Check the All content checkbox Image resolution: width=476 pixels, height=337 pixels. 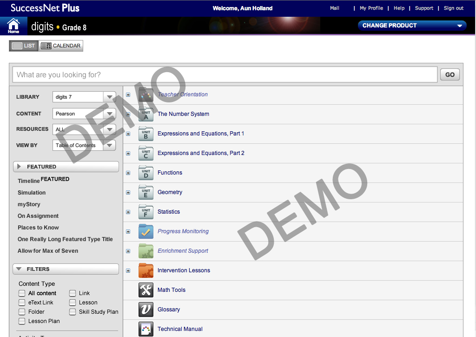pyautogui.click(x=22, y=293)
